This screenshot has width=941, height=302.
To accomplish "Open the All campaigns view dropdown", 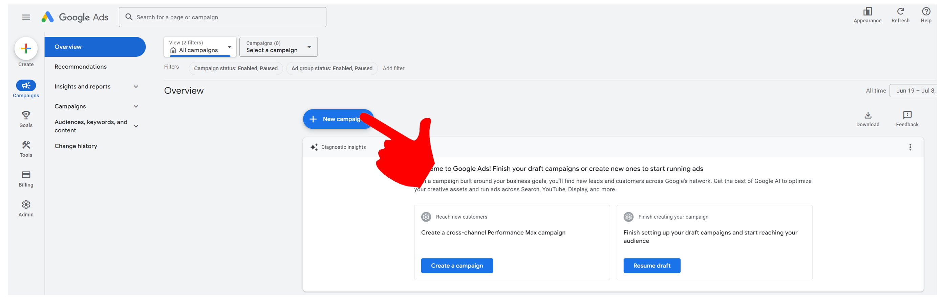I will pyautogui.click(x=200, y=47).
